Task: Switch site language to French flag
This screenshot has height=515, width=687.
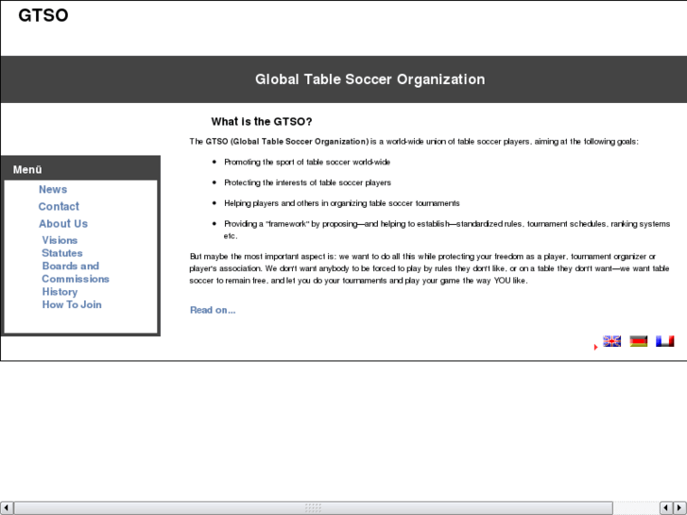Action: tap(664, 341)
